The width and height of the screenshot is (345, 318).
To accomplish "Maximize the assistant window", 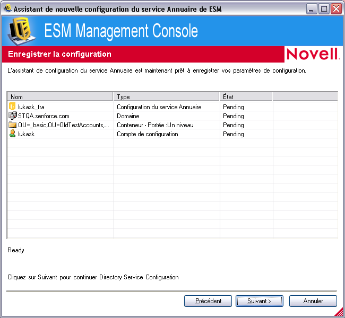I will (x=324, y=9).
